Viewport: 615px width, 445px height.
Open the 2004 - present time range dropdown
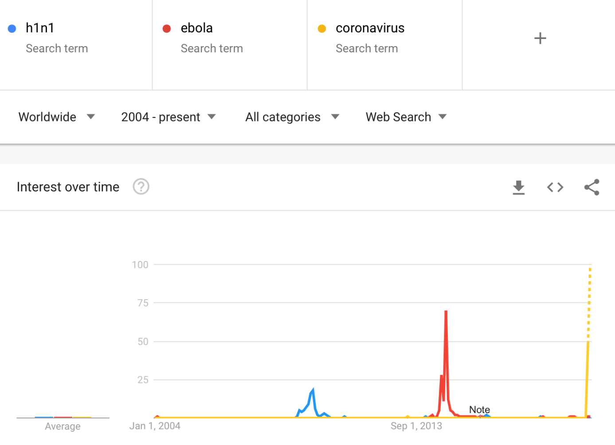pos(168,117)
